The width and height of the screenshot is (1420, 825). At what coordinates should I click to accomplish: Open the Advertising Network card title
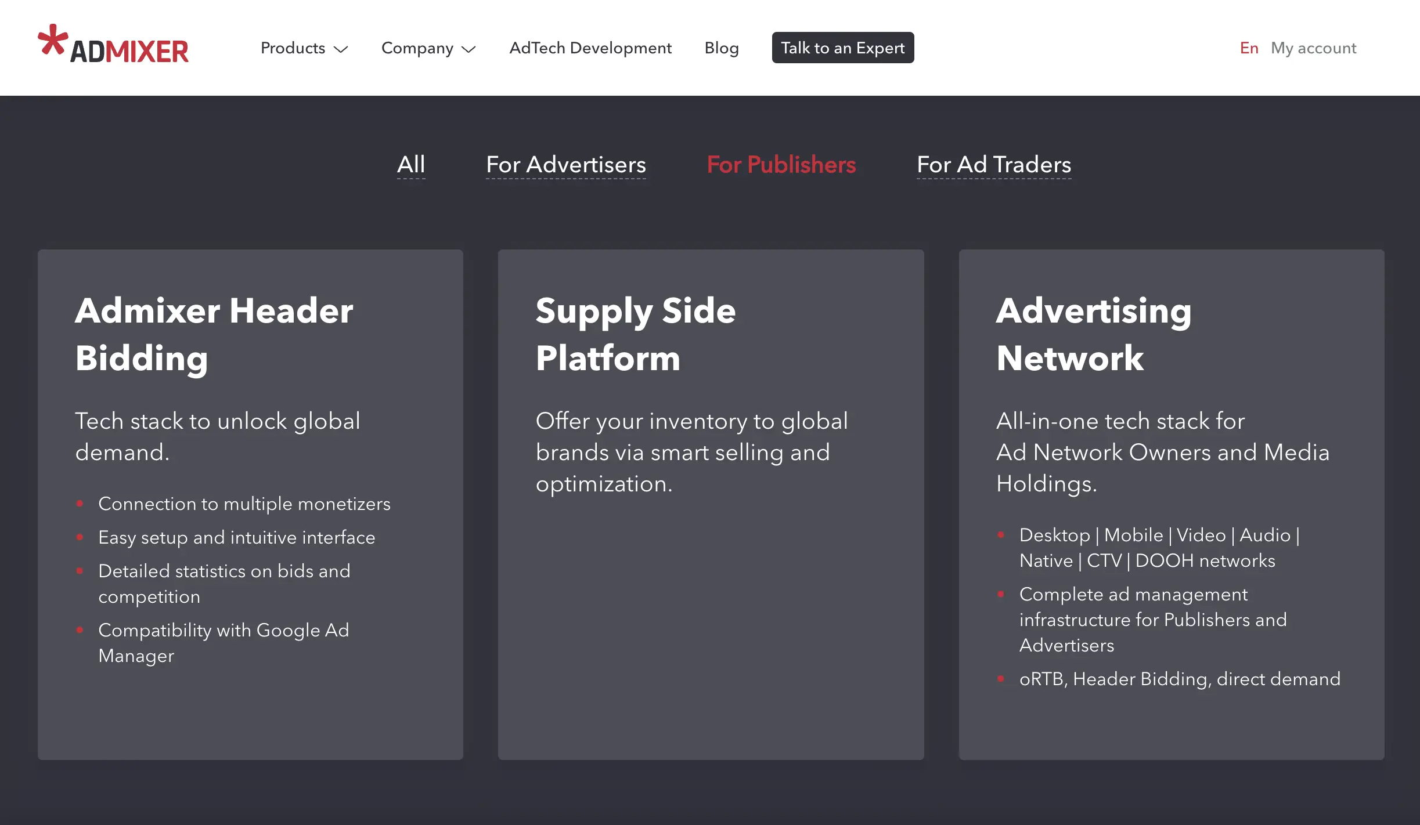(x=1093, y=334)
